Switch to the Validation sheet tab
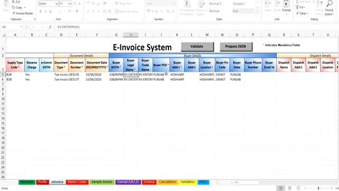 [188, 182]
